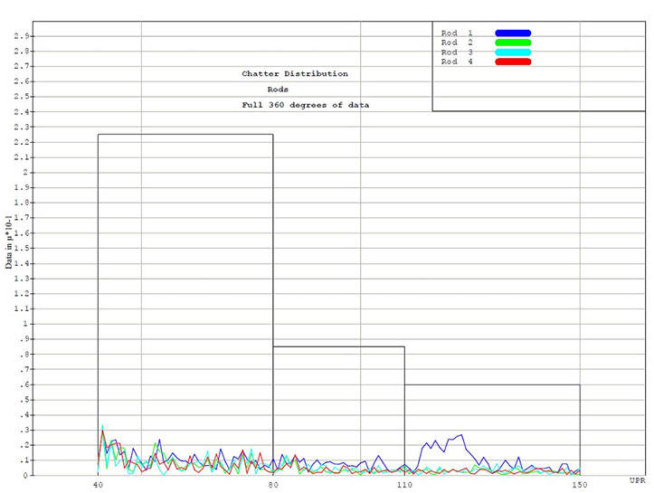Click the "Rods" subtitle text
This screenshot has height=493, width=654.
click(278, 90)
